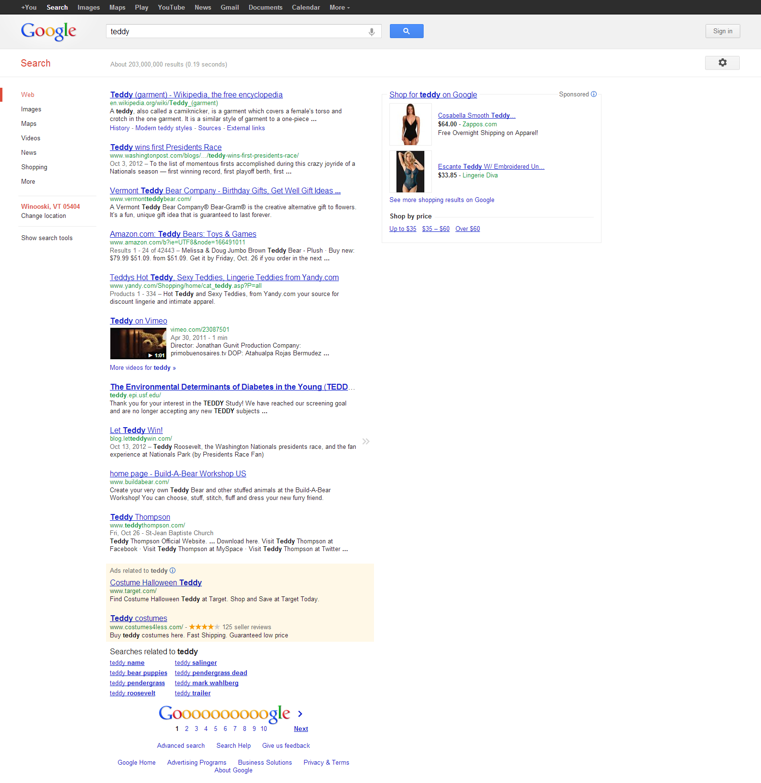Click the Sponsored info icon
The width and height of the screenshot is (761, 783).
594,94
